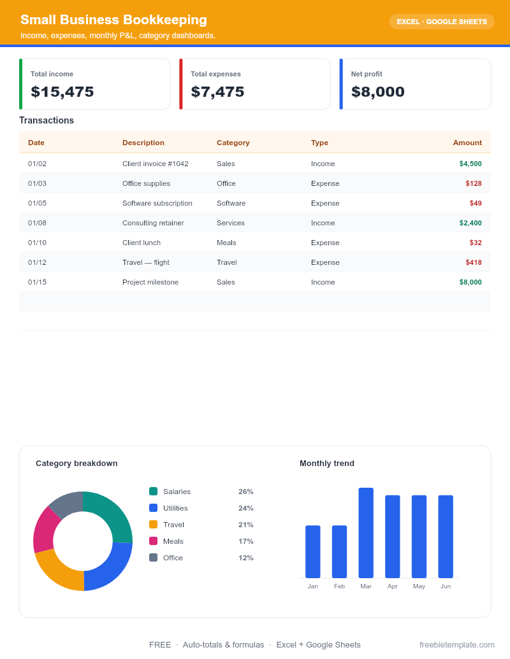Select the Client lunch description cell

point(141,243)
